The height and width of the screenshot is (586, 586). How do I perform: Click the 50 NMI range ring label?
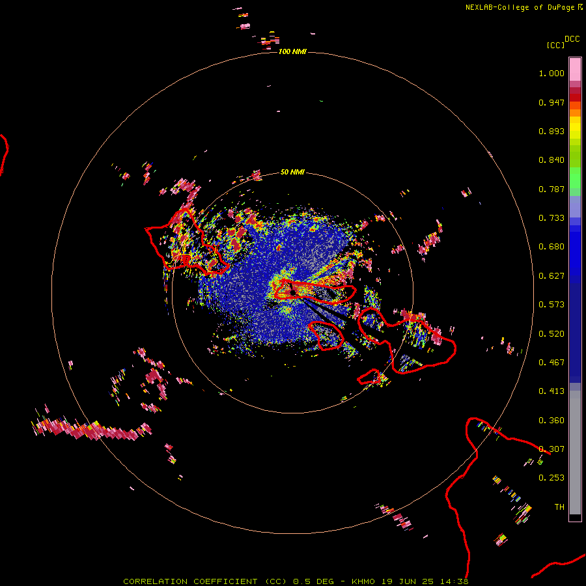click(x=292, y=172)
